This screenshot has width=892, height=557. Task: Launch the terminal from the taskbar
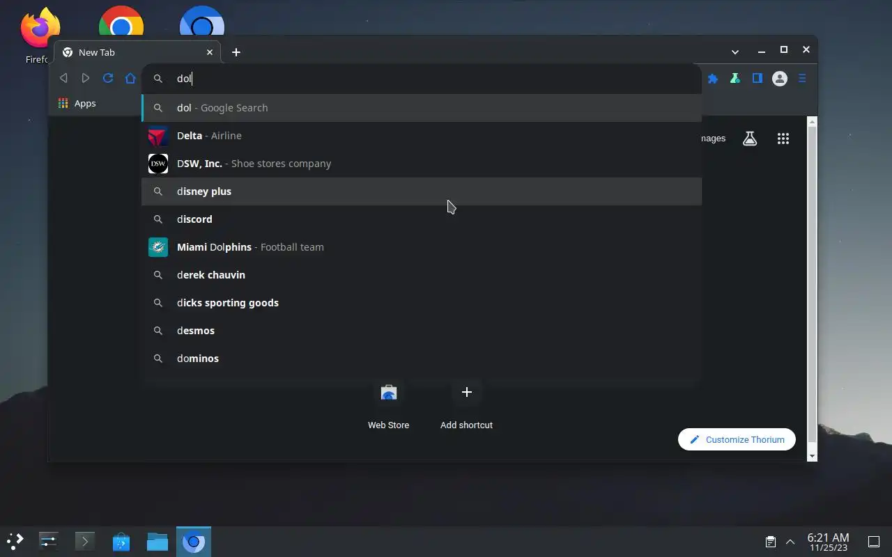(84, 541)
